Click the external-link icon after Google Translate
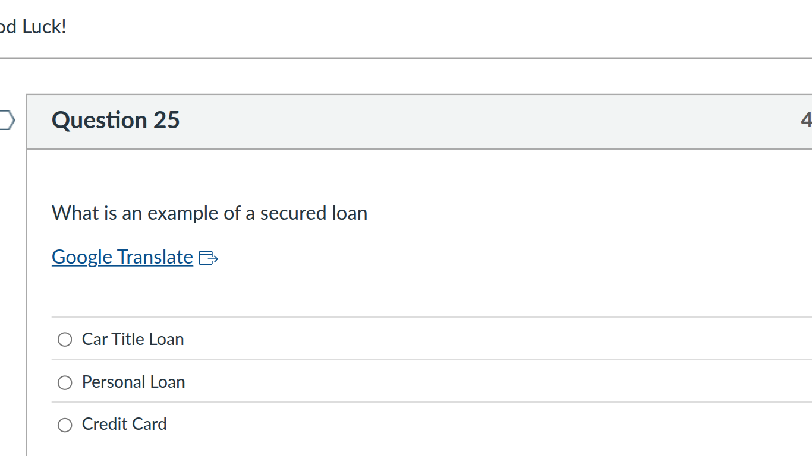Viewport: 812px width, 456px height. pyautogui.click(x=209, y=257)
